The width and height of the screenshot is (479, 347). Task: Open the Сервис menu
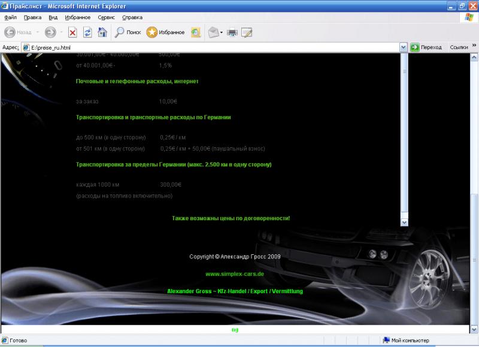pos(106,17)
